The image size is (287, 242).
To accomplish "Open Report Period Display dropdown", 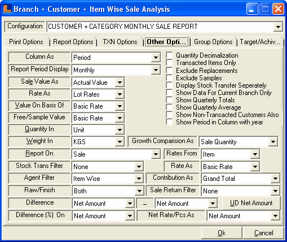I will (x=156, y=70).
